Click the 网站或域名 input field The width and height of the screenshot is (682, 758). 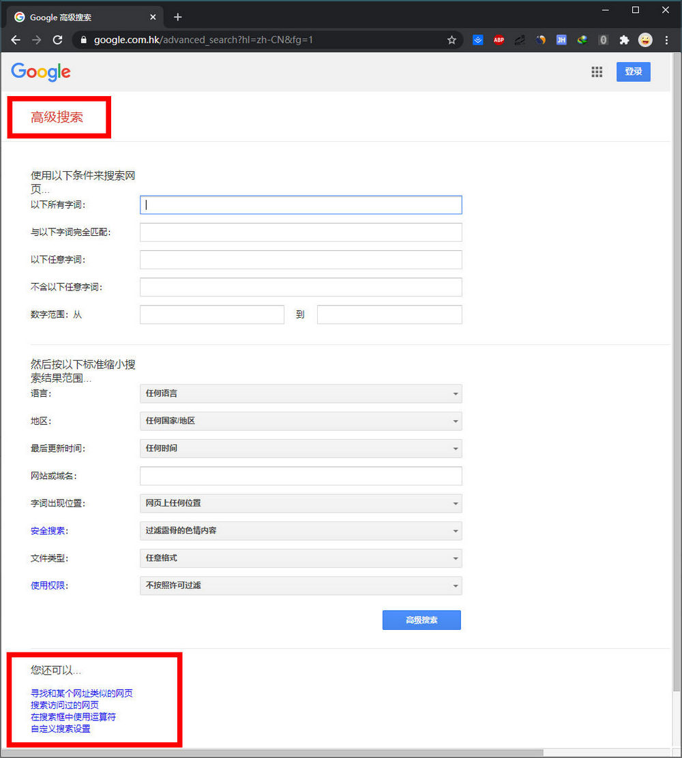tap(301, 476)
